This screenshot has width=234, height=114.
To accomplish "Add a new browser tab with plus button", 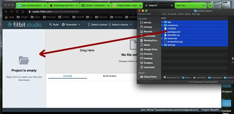I will coord(210,6).
